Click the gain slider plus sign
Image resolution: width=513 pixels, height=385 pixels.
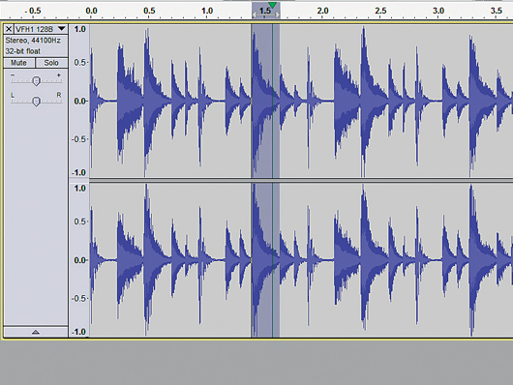pos(59,75)
